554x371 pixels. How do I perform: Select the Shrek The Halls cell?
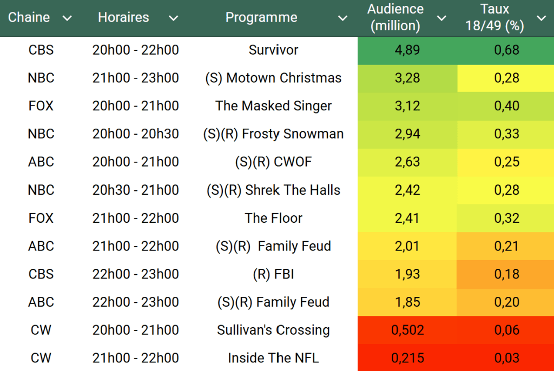tap(273, 190)
